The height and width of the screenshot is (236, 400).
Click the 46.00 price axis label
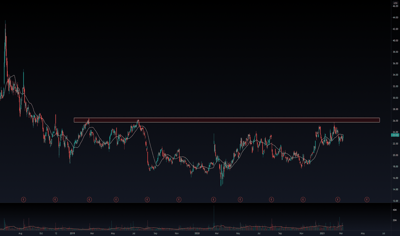tap(395, 6)
